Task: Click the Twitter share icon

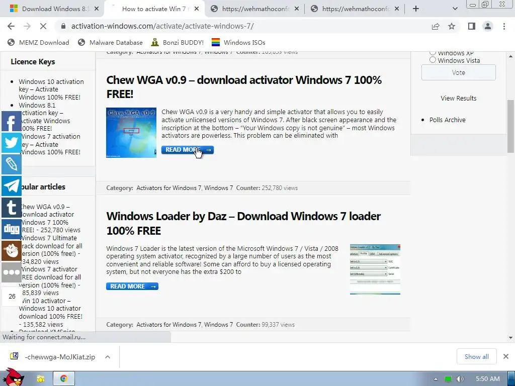Action: [x=12, y=143]
